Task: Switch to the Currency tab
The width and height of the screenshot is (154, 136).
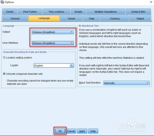Action: click(x=115, y=18)
